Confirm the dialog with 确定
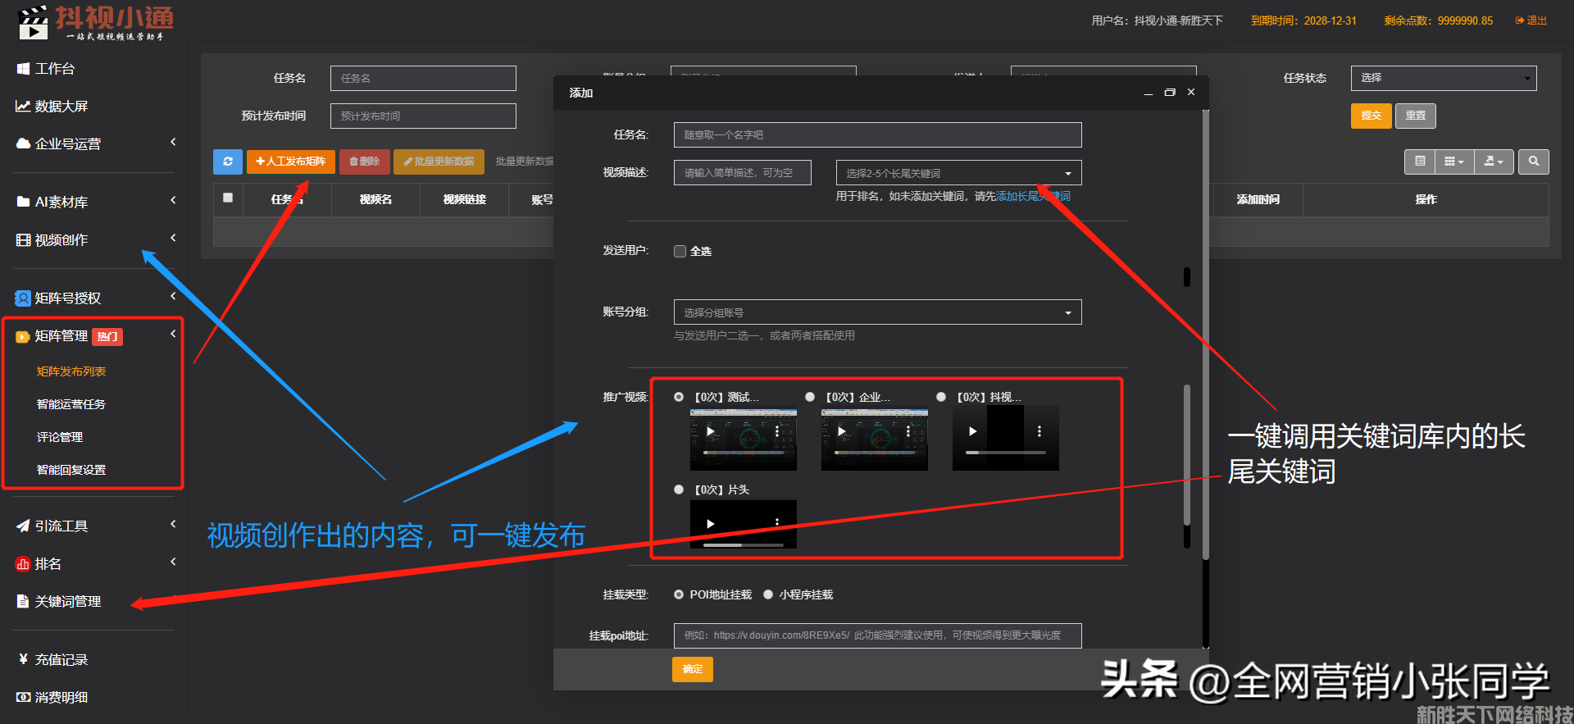Screen dimensions: 1574x724 [x=693, y=669]
